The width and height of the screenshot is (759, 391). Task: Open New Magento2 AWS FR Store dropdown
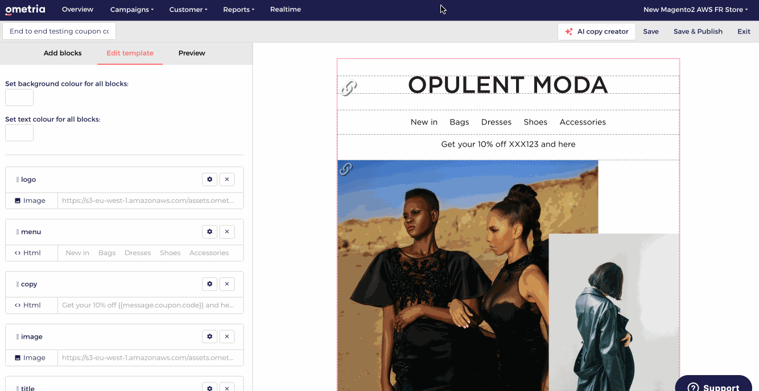(x=695, y=10)
